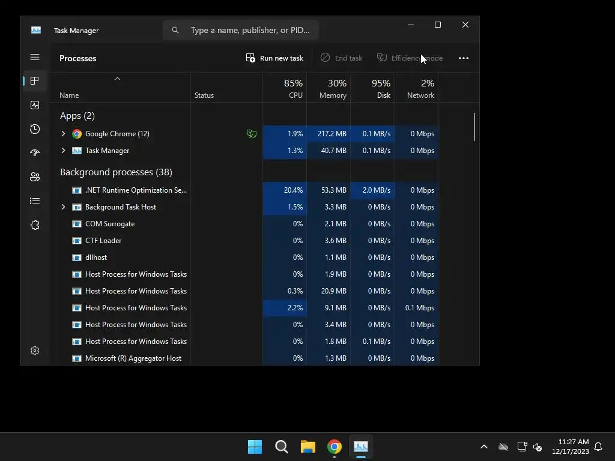Click the network status tray icon
Image resolution: width=615 pixels, height=461 pixels.
coord(522,447)
